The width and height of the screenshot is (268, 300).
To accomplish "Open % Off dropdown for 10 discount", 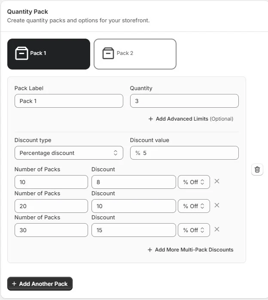I will tap(194, 206).
